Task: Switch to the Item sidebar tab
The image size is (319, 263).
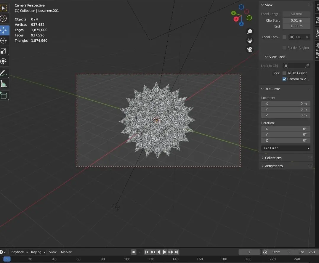Action: pos(317,7)
